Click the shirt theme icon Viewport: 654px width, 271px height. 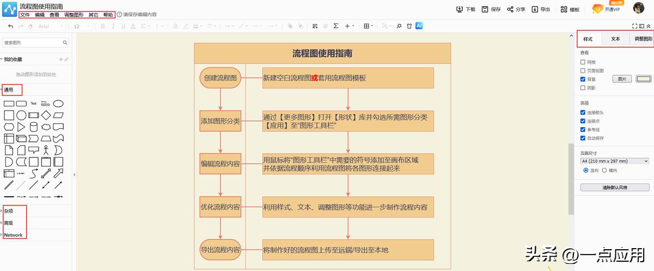coord(409,26)
